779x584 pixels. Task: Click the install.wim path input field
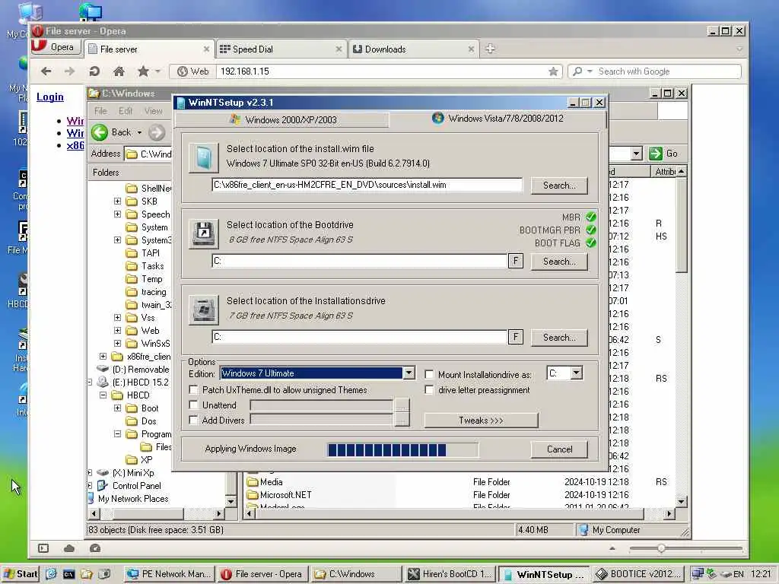tap(367, 185)
